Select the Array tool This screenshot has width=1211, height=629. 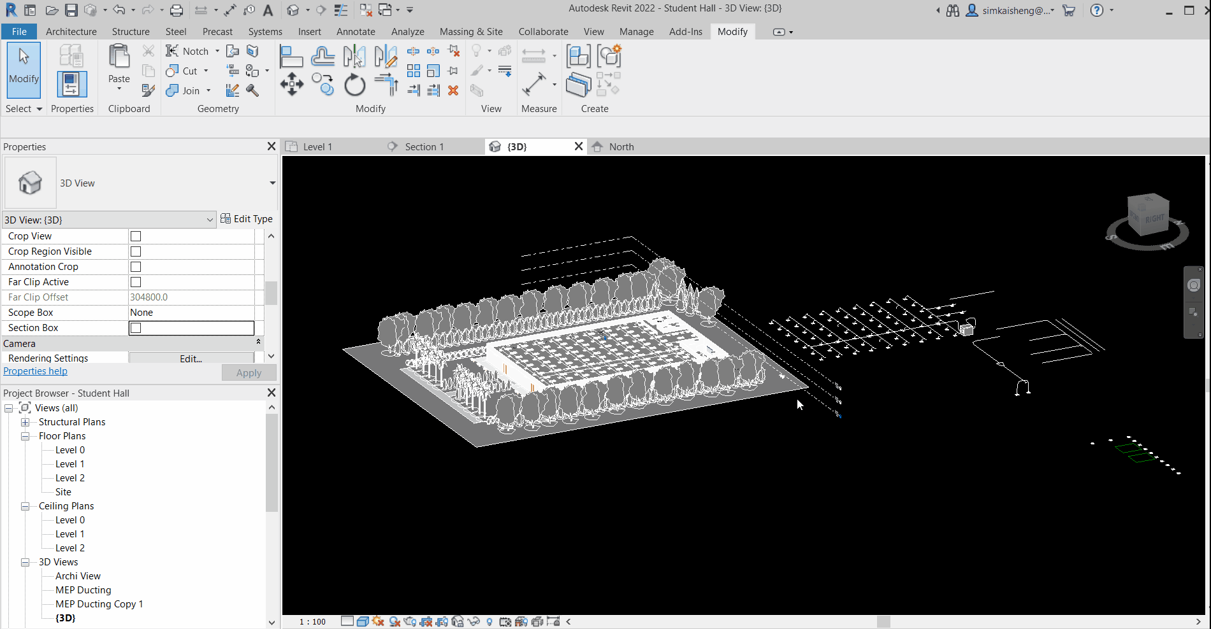[414, 71]
